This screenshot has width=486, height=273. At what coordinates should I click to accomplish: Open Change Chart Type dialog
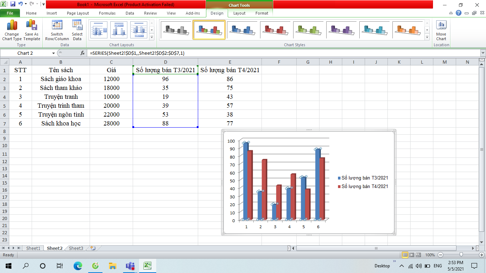point(12,30)
